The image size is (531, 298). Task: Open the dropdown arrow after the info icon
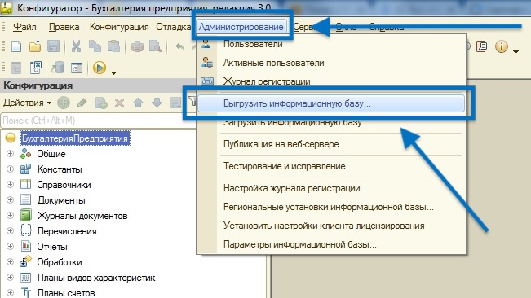(516, 51)
